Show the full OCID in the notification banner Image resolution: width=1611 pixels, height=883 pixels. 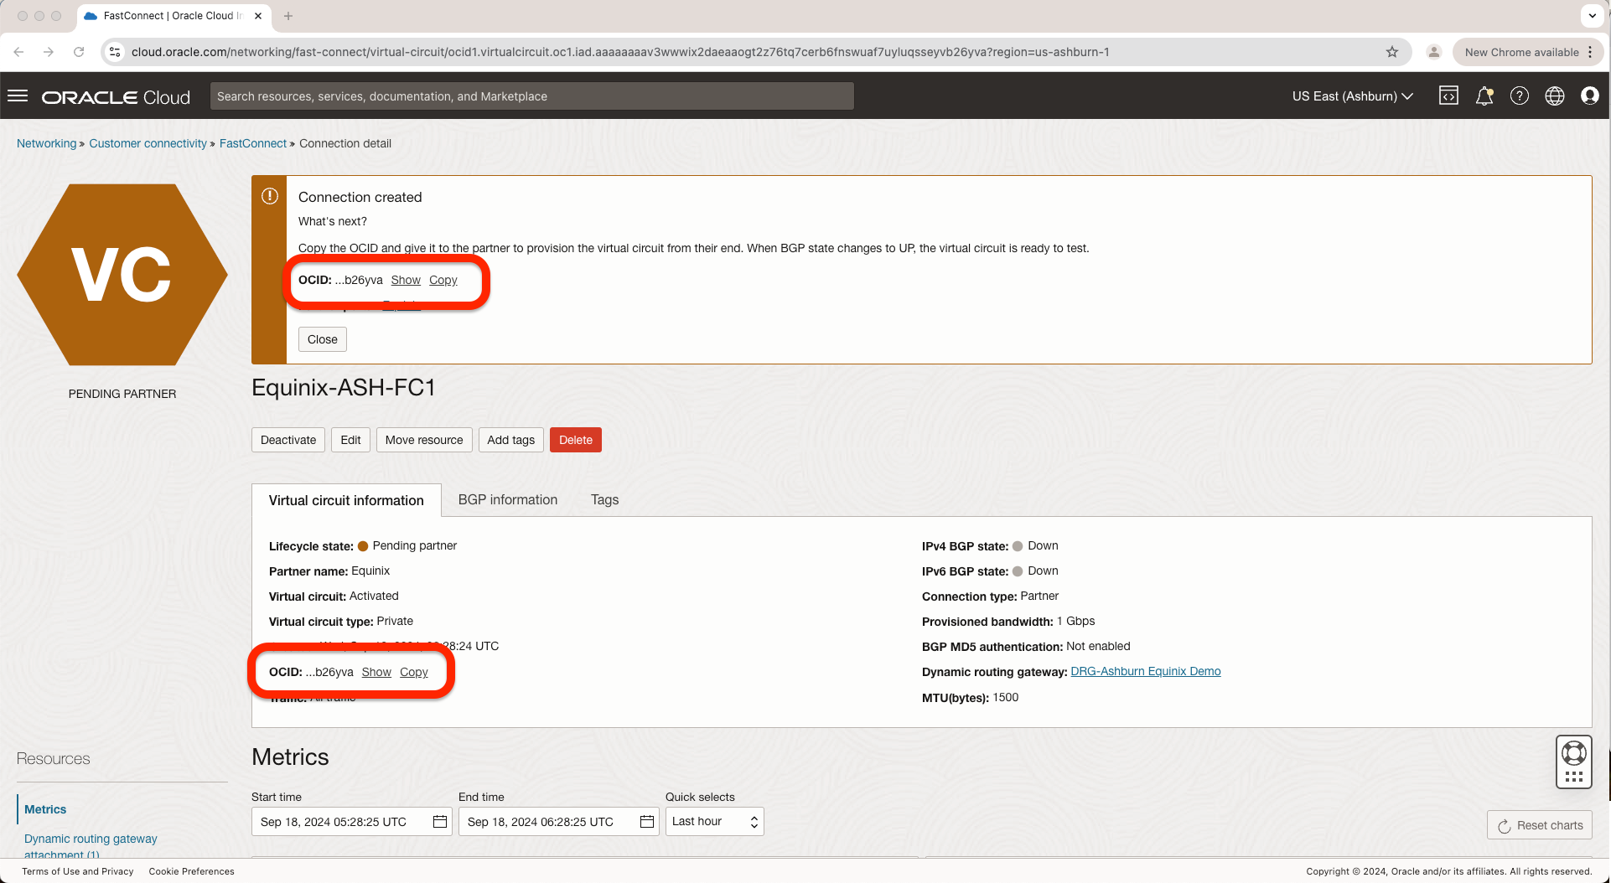click(406, 280)
